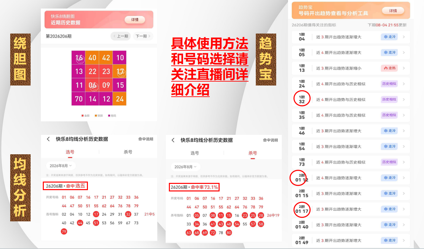Expand the 2胆 01 17 row chevron
The width and height of the screenshot is (424, 249).
[x=404, y=209]
